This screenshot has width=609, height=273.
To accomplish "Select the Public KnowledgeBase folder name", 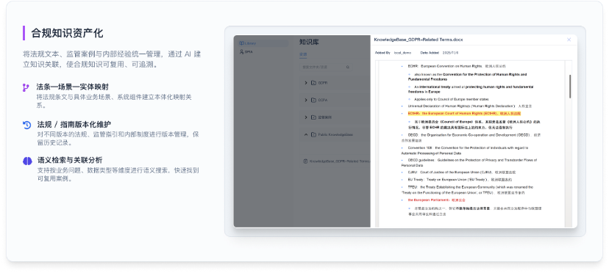I will pyautogui.click(x=335, y=134).
